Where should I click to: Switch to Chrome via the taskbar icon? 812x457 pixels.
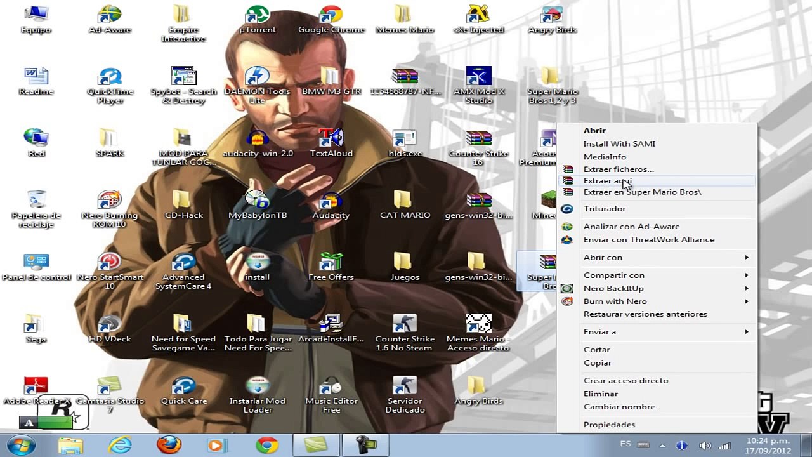pos(267,445)
